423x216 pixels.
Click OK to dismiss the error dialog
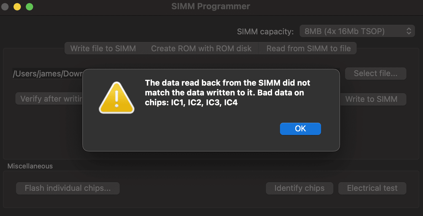300,129
